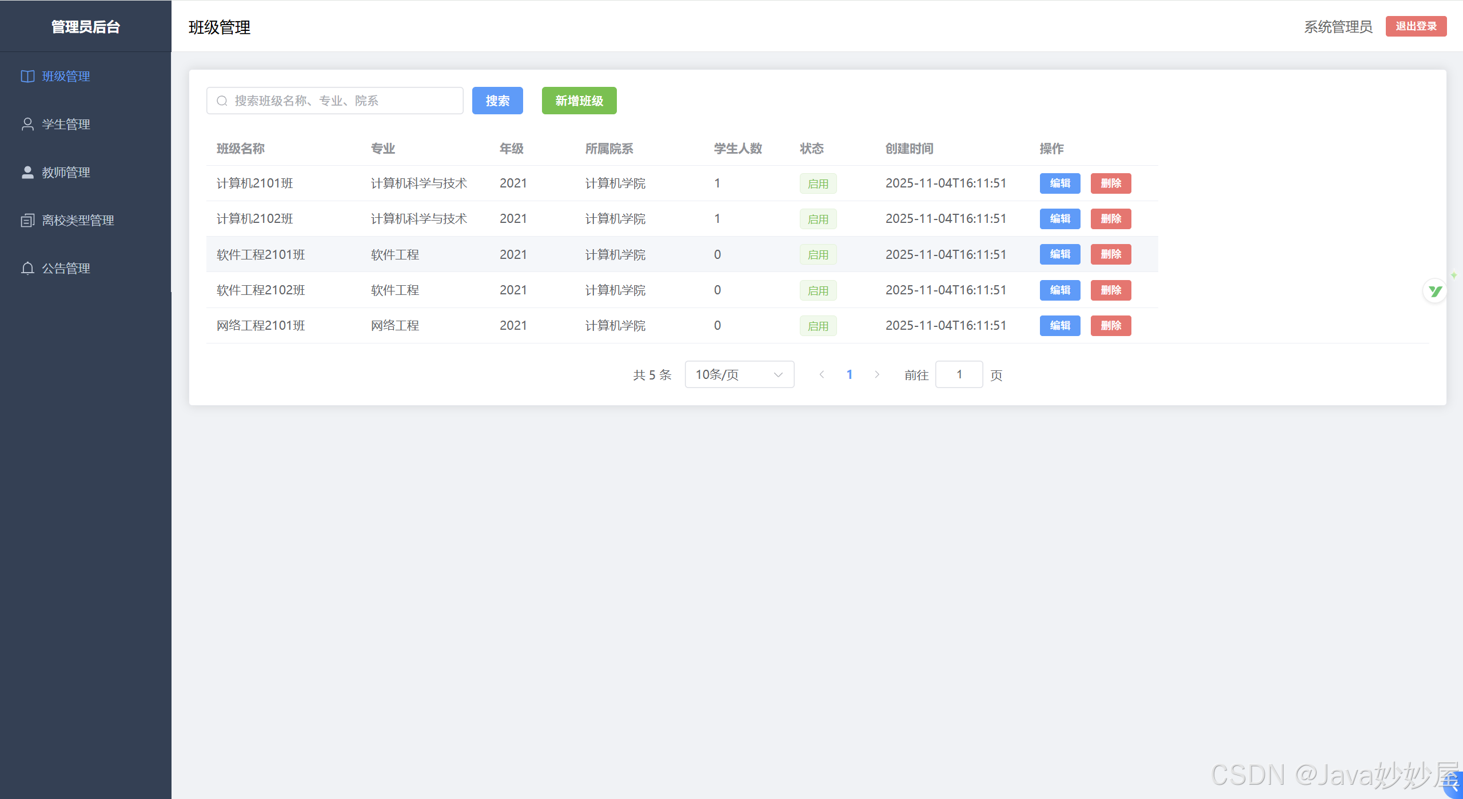Click the 创建时间 column header

click(x=910, y=149)
